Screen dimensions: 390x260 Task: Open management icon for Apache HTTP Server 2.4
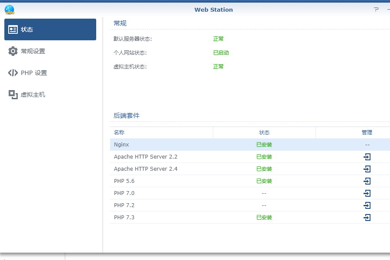pyautogui.click(x=367, y=169)
